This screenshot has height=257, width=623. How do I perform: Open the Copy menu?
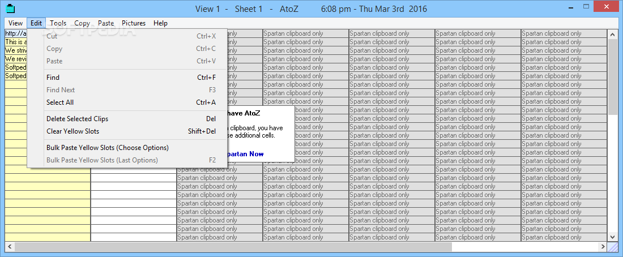click(82, 23)
